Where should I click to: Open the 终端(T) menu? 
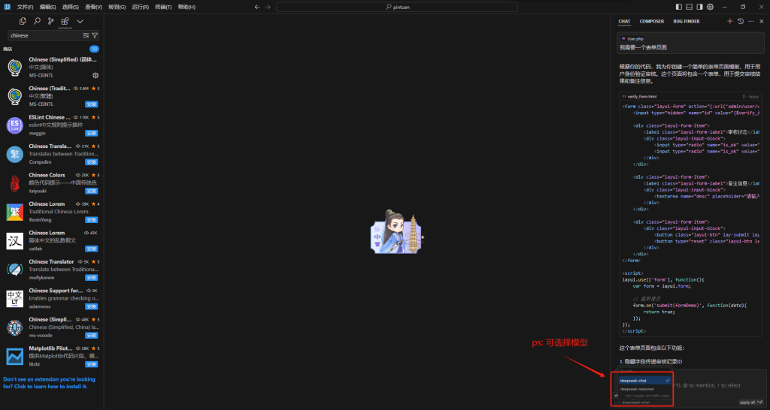pyautogui.click(x=163, y=7)
